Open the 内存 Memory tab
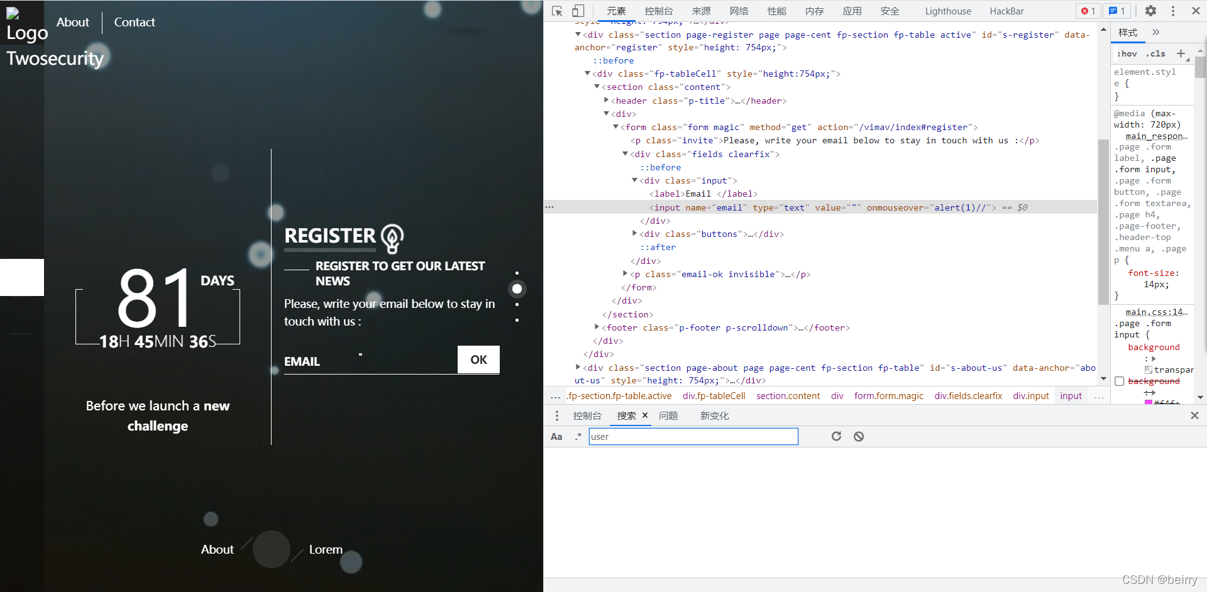 click(x=814, y=11)
